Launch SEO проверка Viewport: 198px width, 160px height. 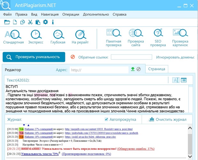tap(158, 38)
